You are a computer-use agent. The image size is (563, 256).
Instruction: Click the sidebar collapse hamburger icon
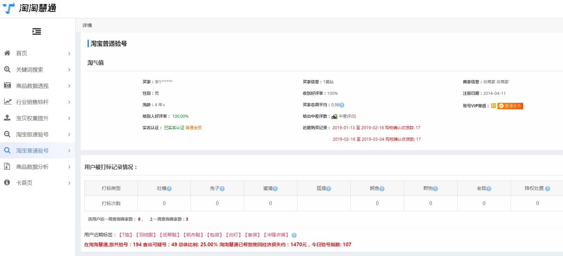[36, 31]
